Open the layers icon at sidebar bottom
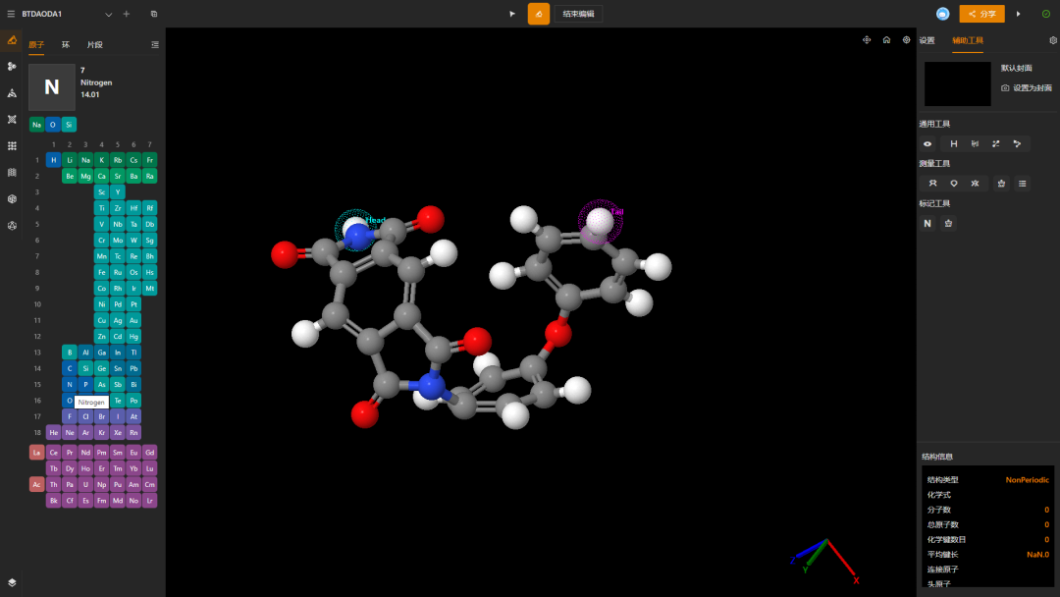 [12, 582]
